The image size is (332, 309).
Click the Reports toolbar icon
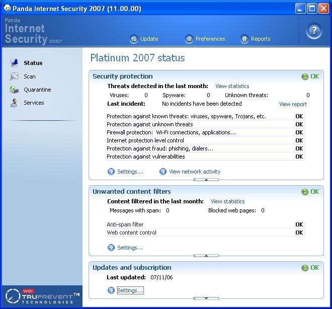pos(244,39)
